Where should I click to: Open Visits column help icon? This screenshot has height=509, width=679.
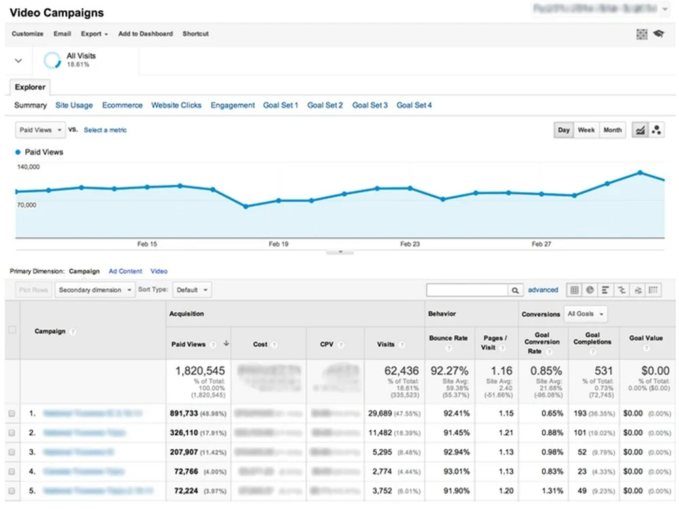(402, 345)
